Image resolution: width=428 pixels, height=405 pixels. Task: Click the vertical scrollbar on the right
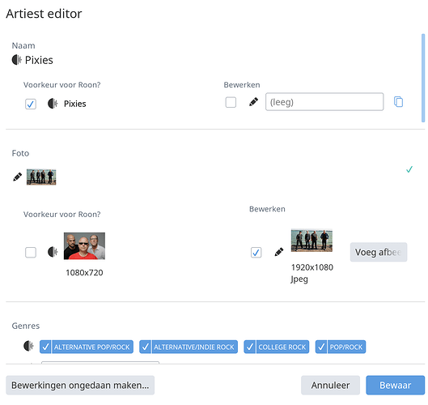point(423,78)
